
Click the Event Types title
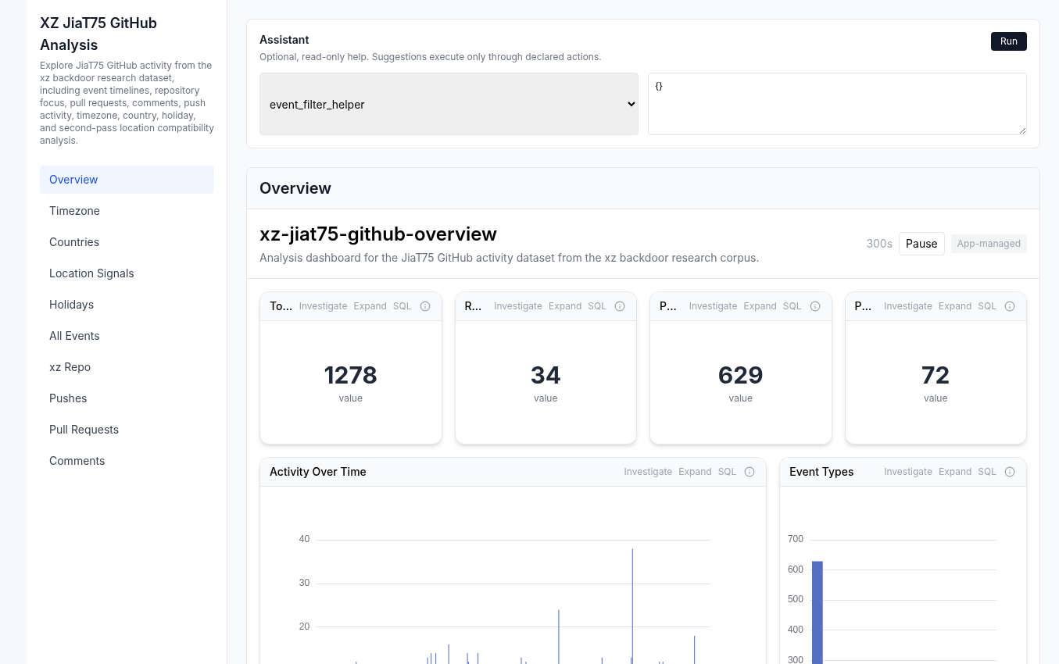point(821,472)
